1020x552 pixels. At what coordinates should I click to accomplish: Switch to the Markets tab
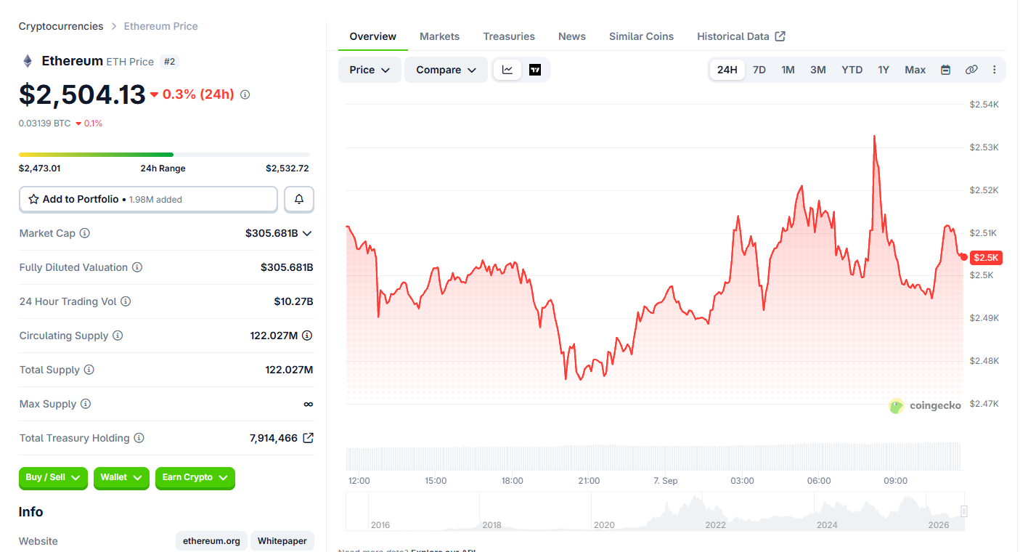point(439,36)
